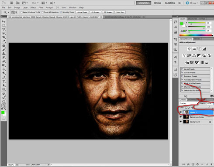Open the Image menu
The width and height of the screenshot is (214, 167).
tap(17, 7)
